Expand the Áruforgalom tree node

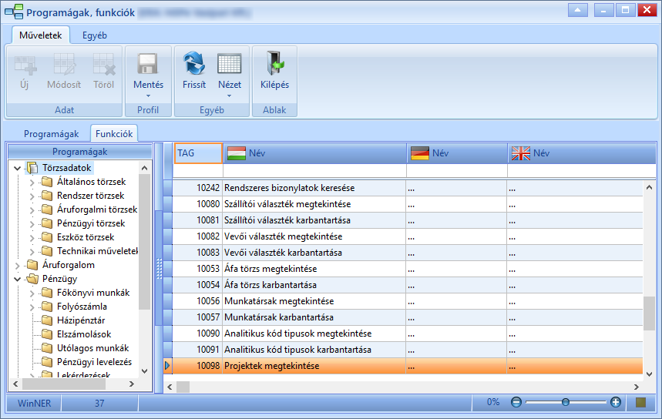(17, 266)
